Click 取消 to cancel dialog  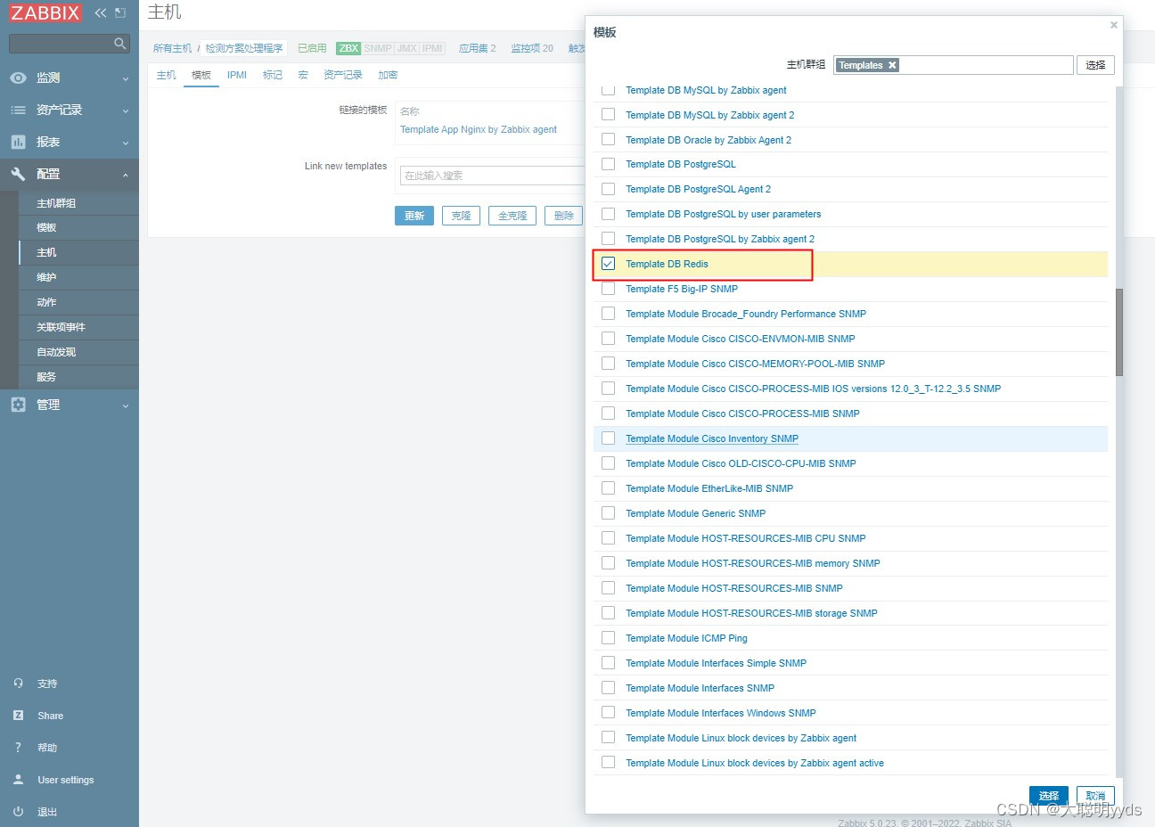pos(1095,796)
